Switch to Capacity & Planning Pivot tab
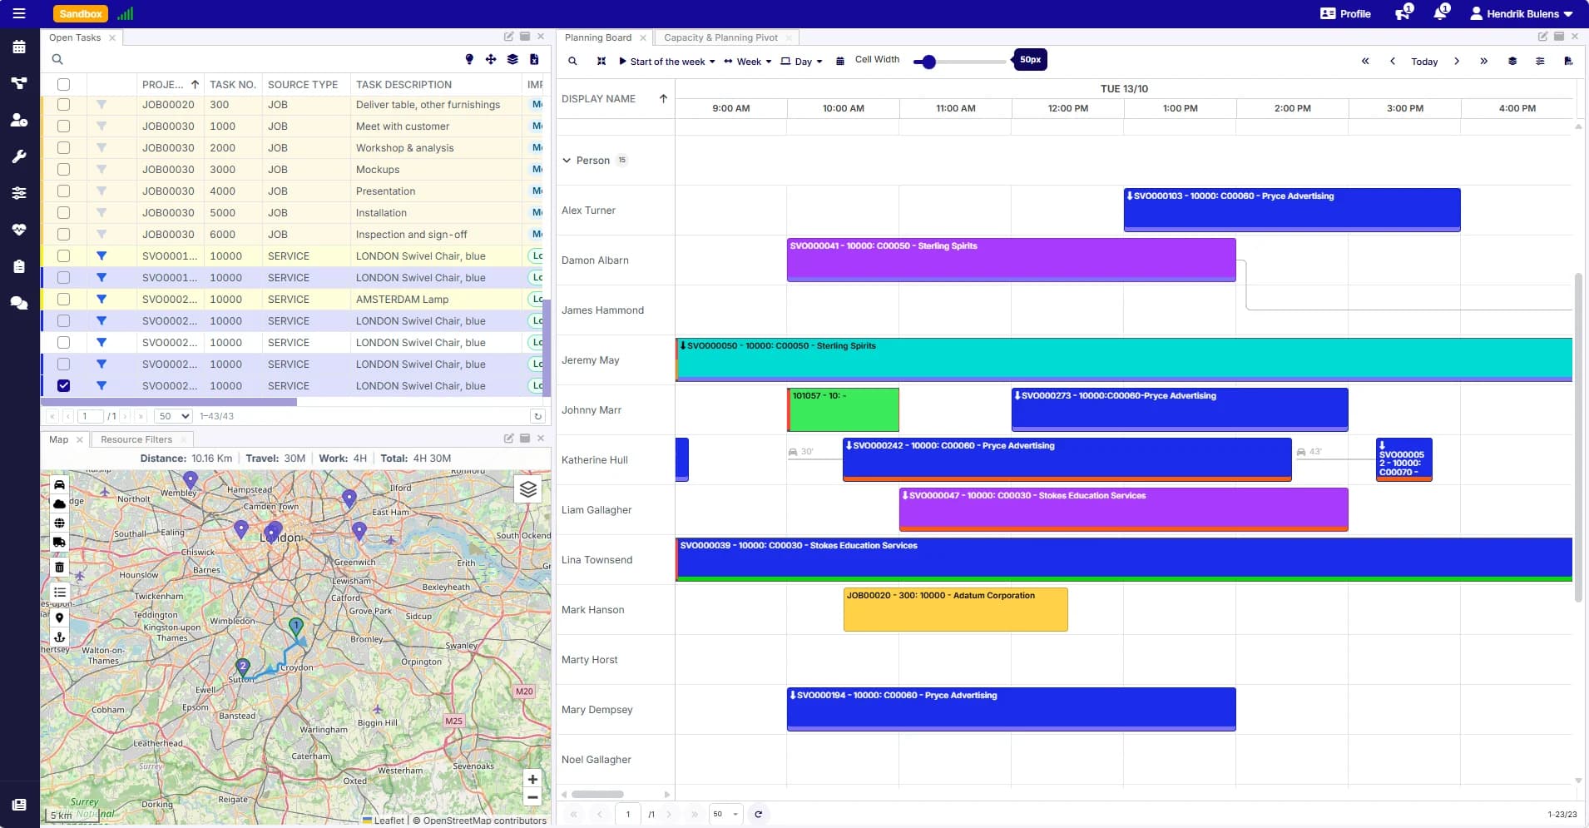Viewport: 1589px width, 828px height. (x=721, y=37)
